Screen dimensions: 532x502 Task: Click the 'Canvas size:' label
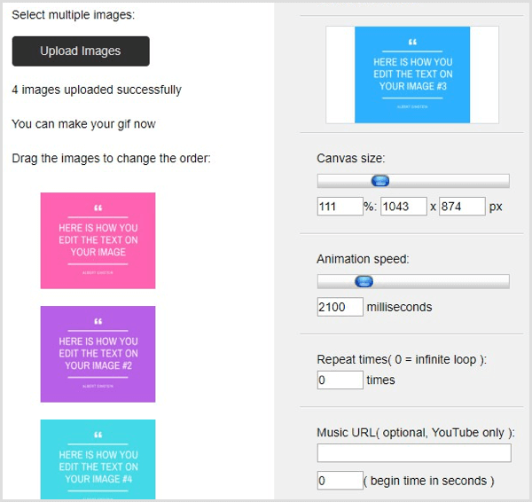pos(351,159)
